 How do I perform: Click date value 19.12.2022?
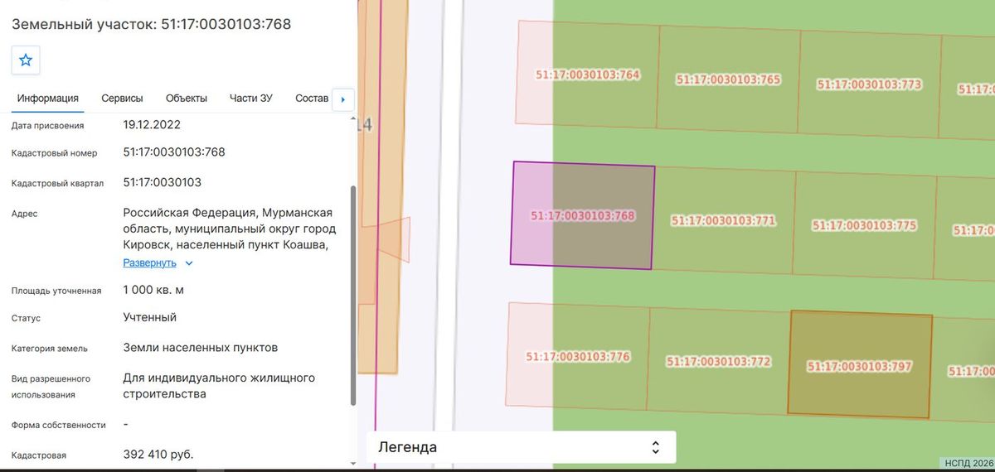[x=152, y=125]
